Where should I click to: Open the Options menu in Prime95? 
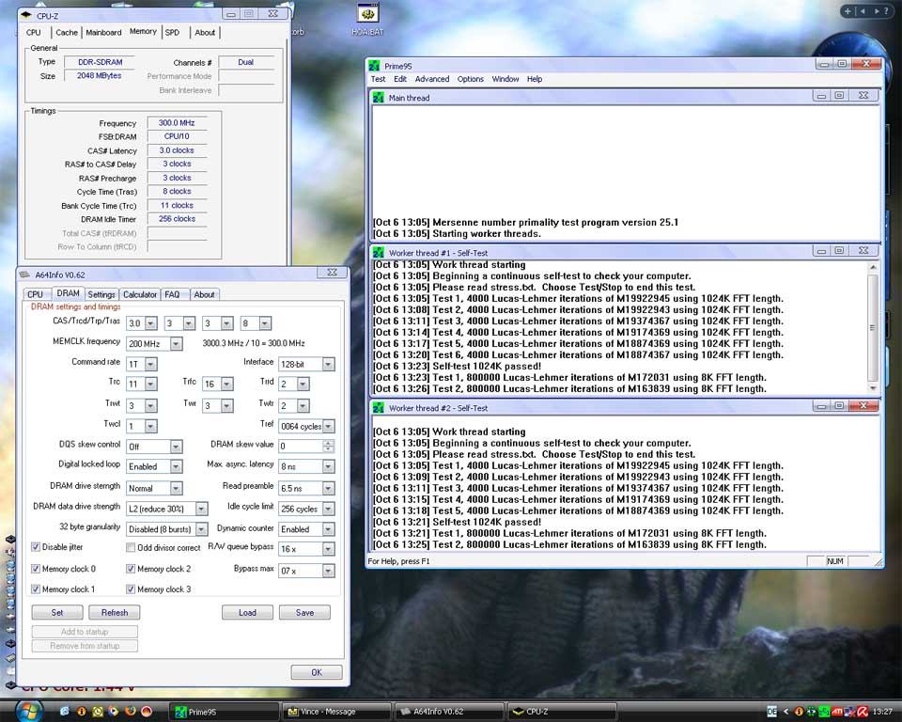click(x=471, y=79)
